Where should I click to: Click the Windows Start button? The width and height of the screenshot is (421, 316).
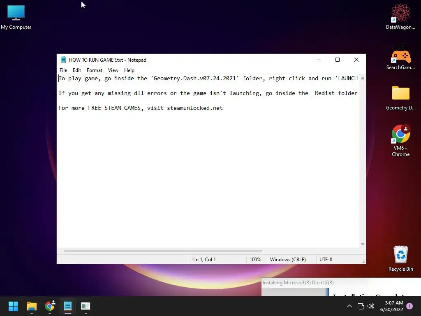13,306
